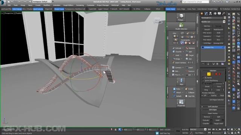Enable the Ignore Backfacing checkbox
This screenshot has width=241, height=135.
(x=203, y=81)
